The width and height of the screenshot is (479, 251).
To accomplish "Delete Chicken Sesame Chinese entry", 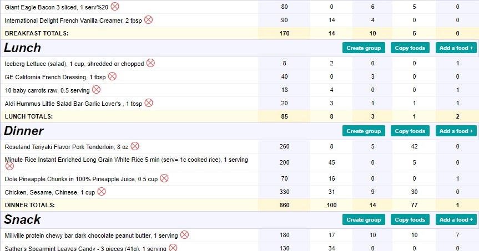I will (102, 192).
